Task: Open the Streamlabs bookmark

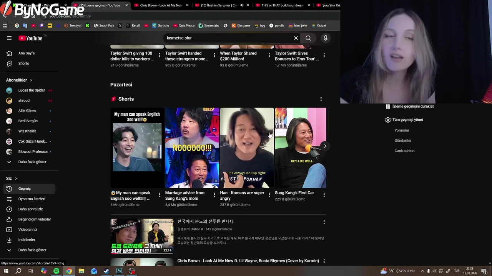Action: (x=209, y=26)
